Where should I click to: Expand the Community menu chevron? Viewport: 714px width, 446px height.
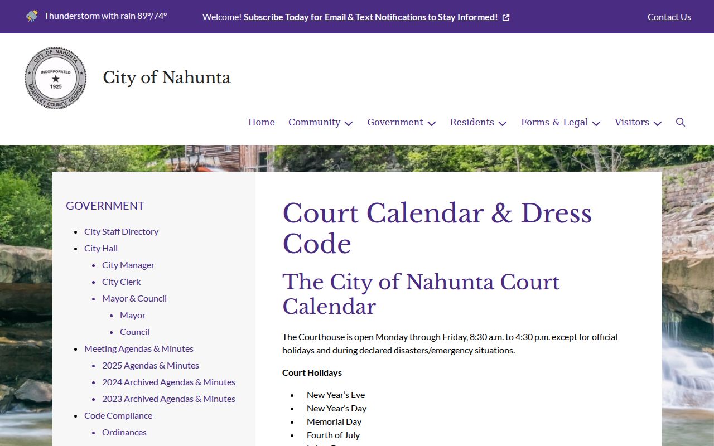[x=349, y=123]
